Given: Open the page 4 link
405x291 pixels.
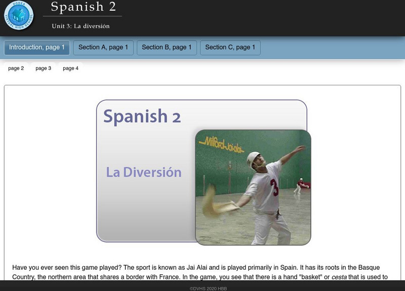Looking at the screenshot, I should tap(70, 68).
